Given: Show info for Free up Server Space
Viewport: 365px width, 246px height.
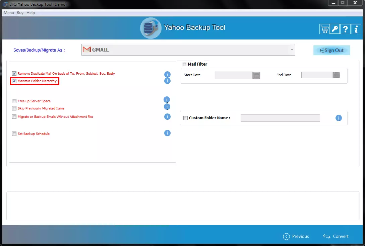Looking at the screenshot, I should tap(167, 100).
